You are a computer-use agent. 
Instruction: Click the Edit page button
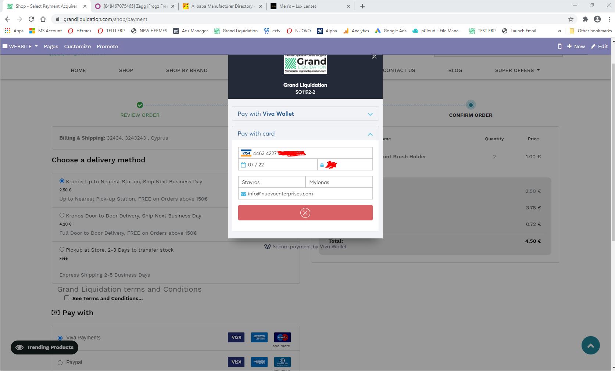click(599, 46)
